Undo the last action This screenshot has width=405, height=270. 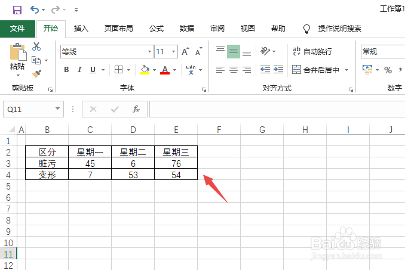(x=35, y=10)
